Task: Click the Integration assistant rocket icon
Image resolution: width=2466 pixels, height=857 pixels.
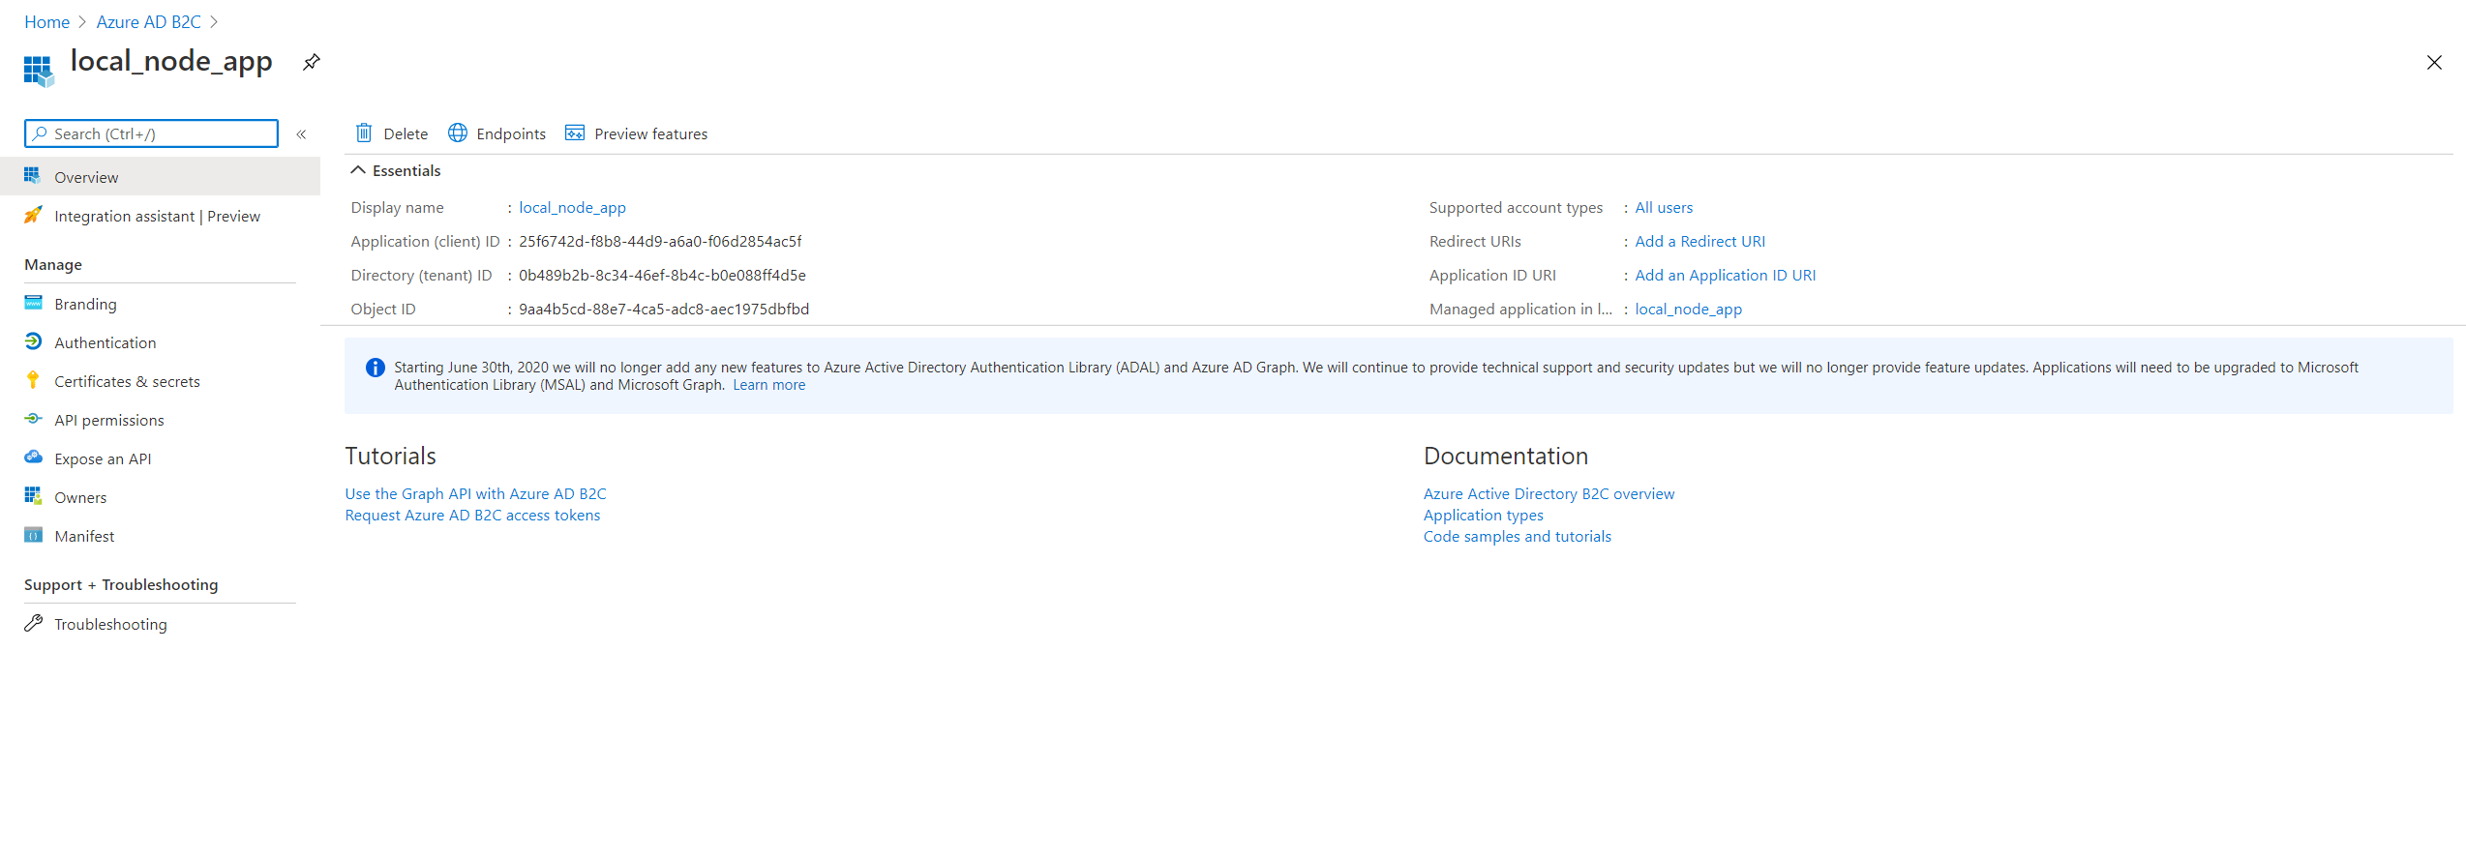Action: (33, 215)
